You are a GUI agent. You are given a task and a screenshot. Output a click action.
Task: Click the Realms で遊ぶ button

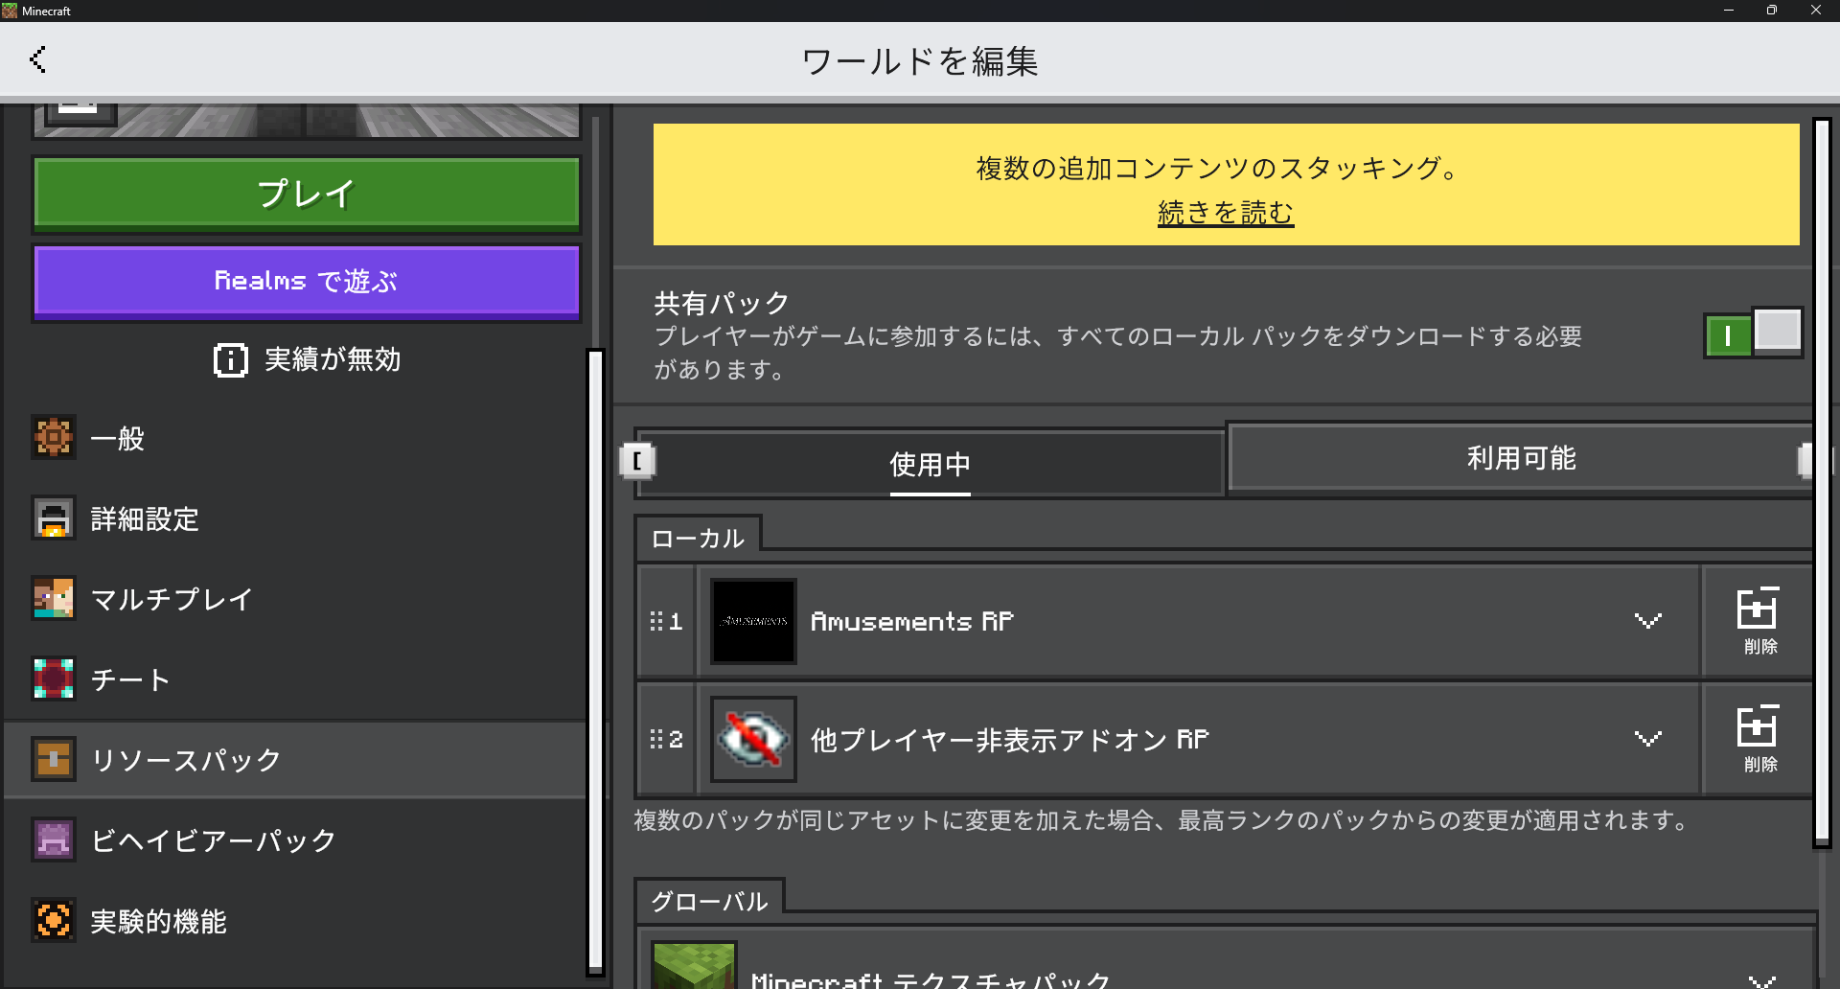[x=307, y=282]
